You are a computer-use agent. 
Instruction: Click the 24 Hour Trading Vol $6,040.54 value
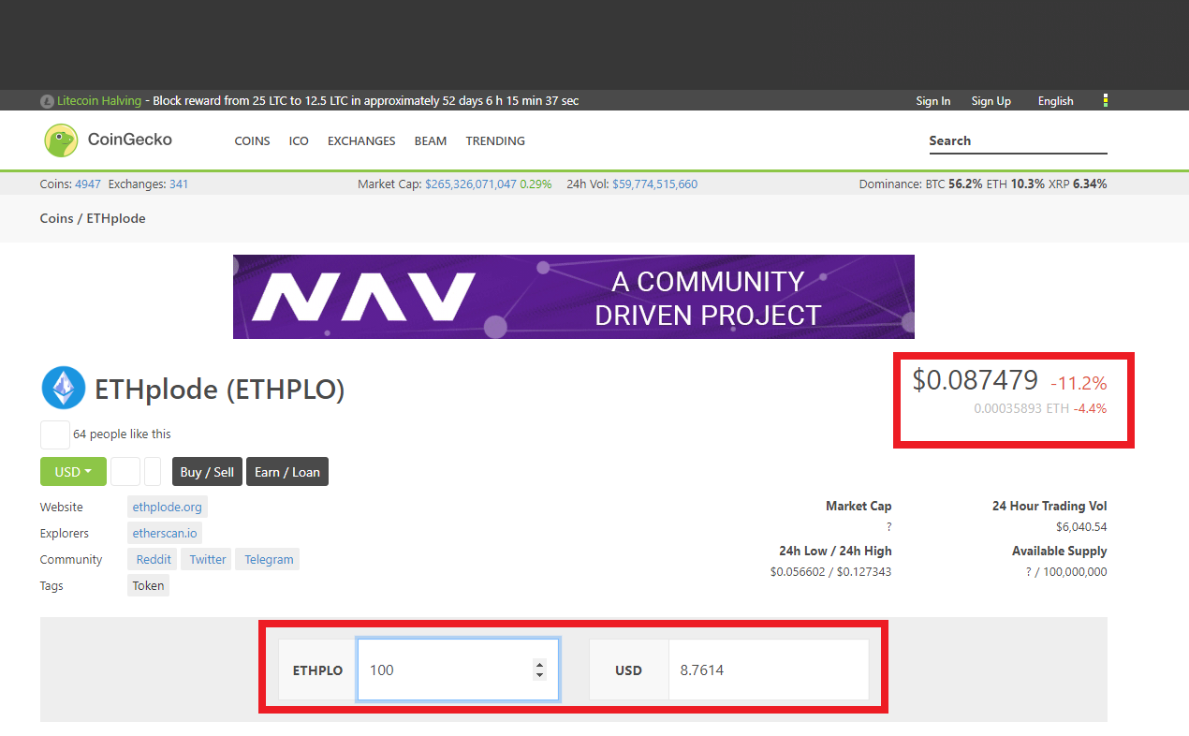[1081, 527]
